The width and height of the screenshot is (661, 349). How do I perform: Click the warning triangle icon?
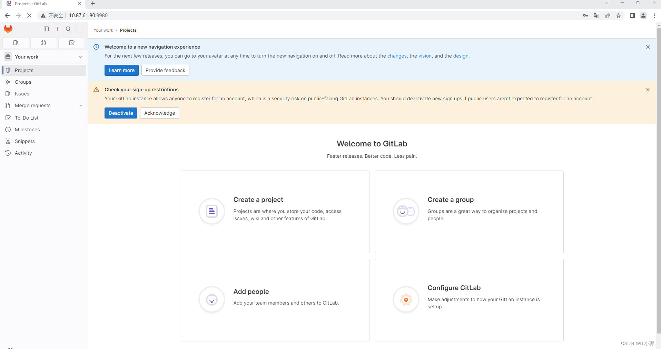coord(96,90)
